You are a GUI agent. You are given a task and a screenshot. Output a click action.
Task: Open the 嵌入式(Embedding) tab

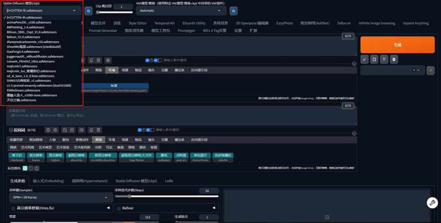point(48,181)
